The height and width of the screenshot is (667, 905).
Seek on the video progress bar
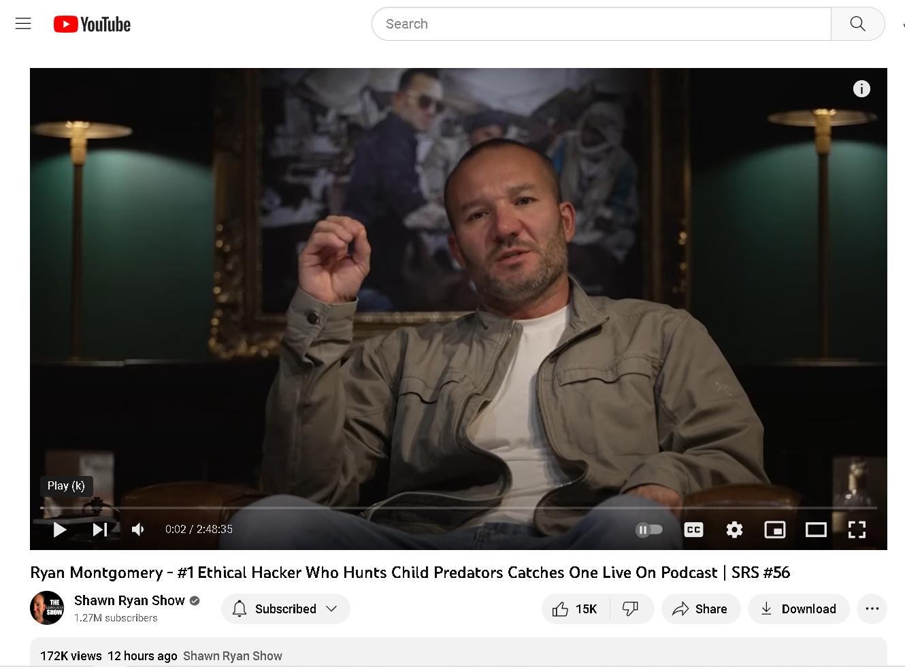point(459,508)
